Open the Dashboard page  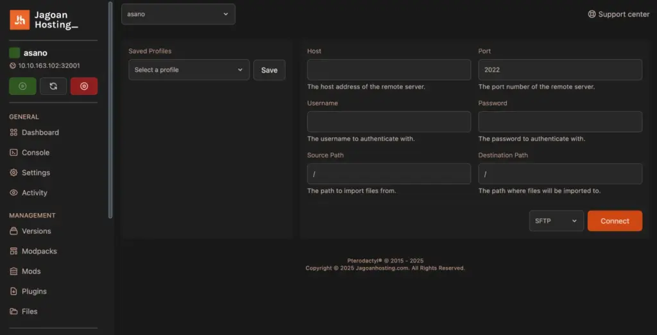[x=40, y=132]
